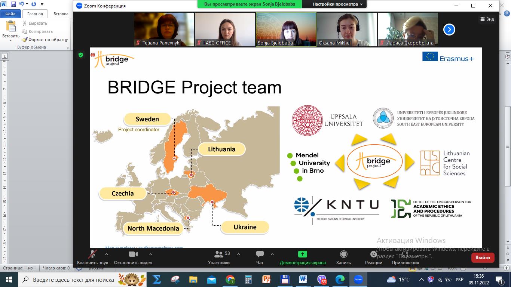Expand the arrow beside Участники
The height and width of the screenshot is (287, 511).
click(x=239, y=254)
